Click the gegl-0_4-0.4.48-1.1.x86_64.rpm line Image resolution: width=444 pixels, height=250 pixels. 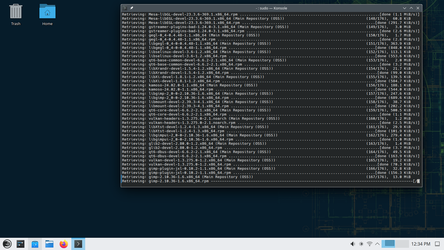click(271, 39)
